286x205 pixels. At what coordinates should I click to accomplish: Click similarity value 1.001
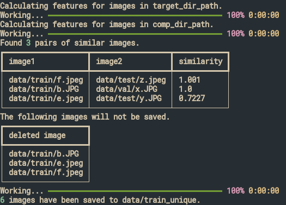point(190,80)
